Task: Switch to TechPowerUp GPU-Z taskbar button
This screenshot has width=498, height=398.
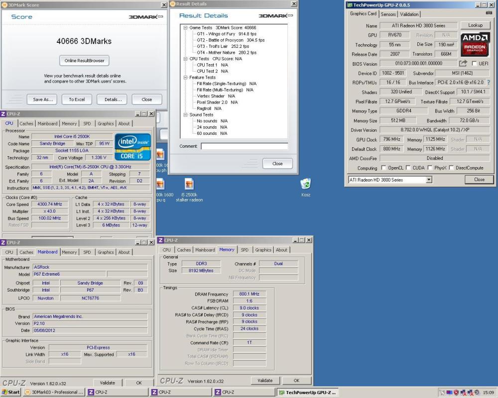Action: [x=307, y=393]
